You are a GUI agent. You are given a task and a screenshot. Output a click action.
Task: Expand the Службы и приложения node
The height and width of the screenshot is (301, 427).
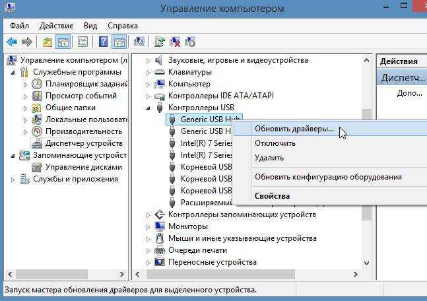(x=13, y=180)
